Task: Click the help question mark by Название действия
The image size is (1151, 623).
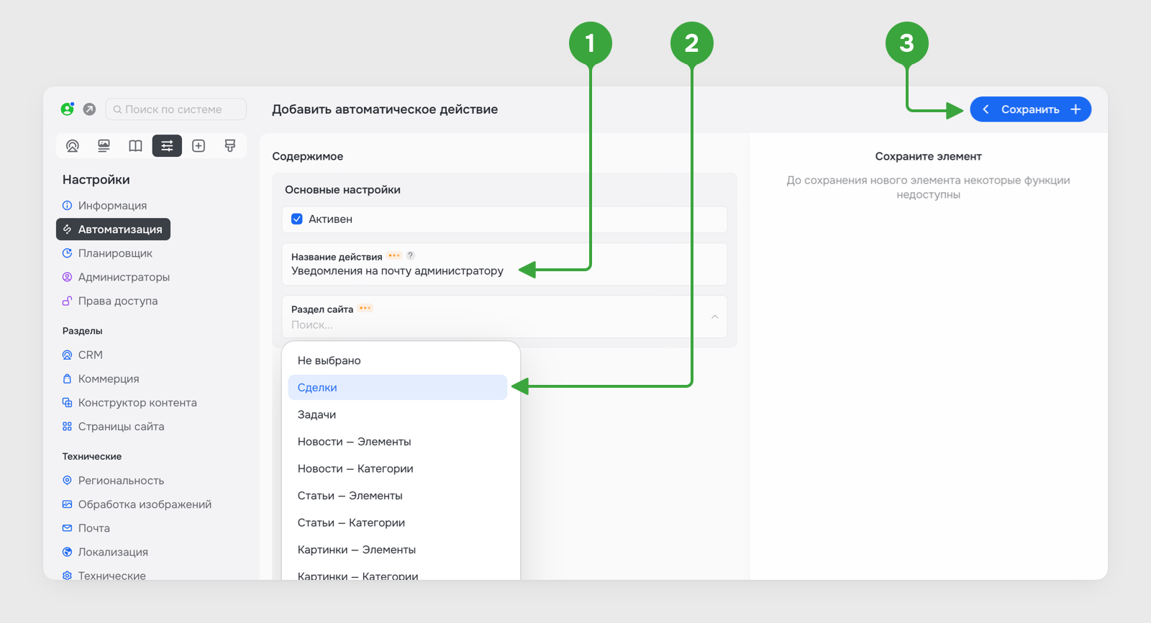Action: pyautogui.click(x=411, y=255)
